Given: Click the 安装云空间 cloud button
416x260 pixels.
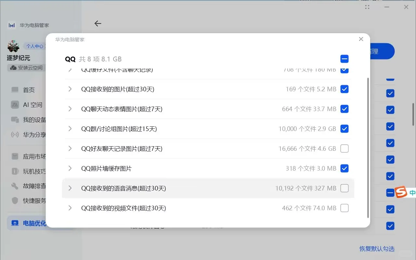Looking at the screenshot, I should [x=26, y=68].
